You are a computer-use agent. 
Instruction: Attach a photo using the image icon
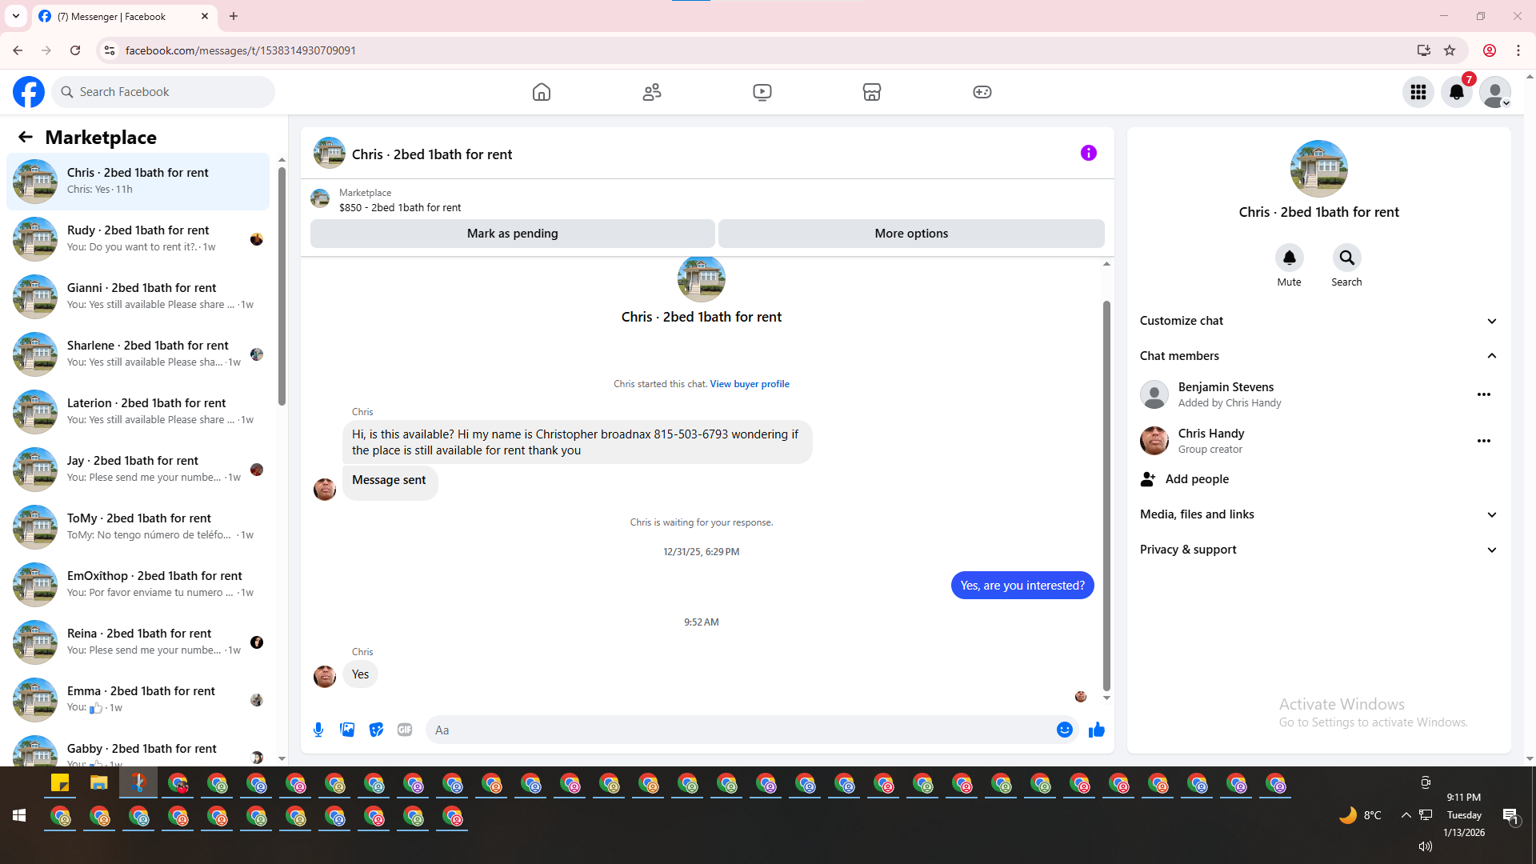[x=347, y=730]
